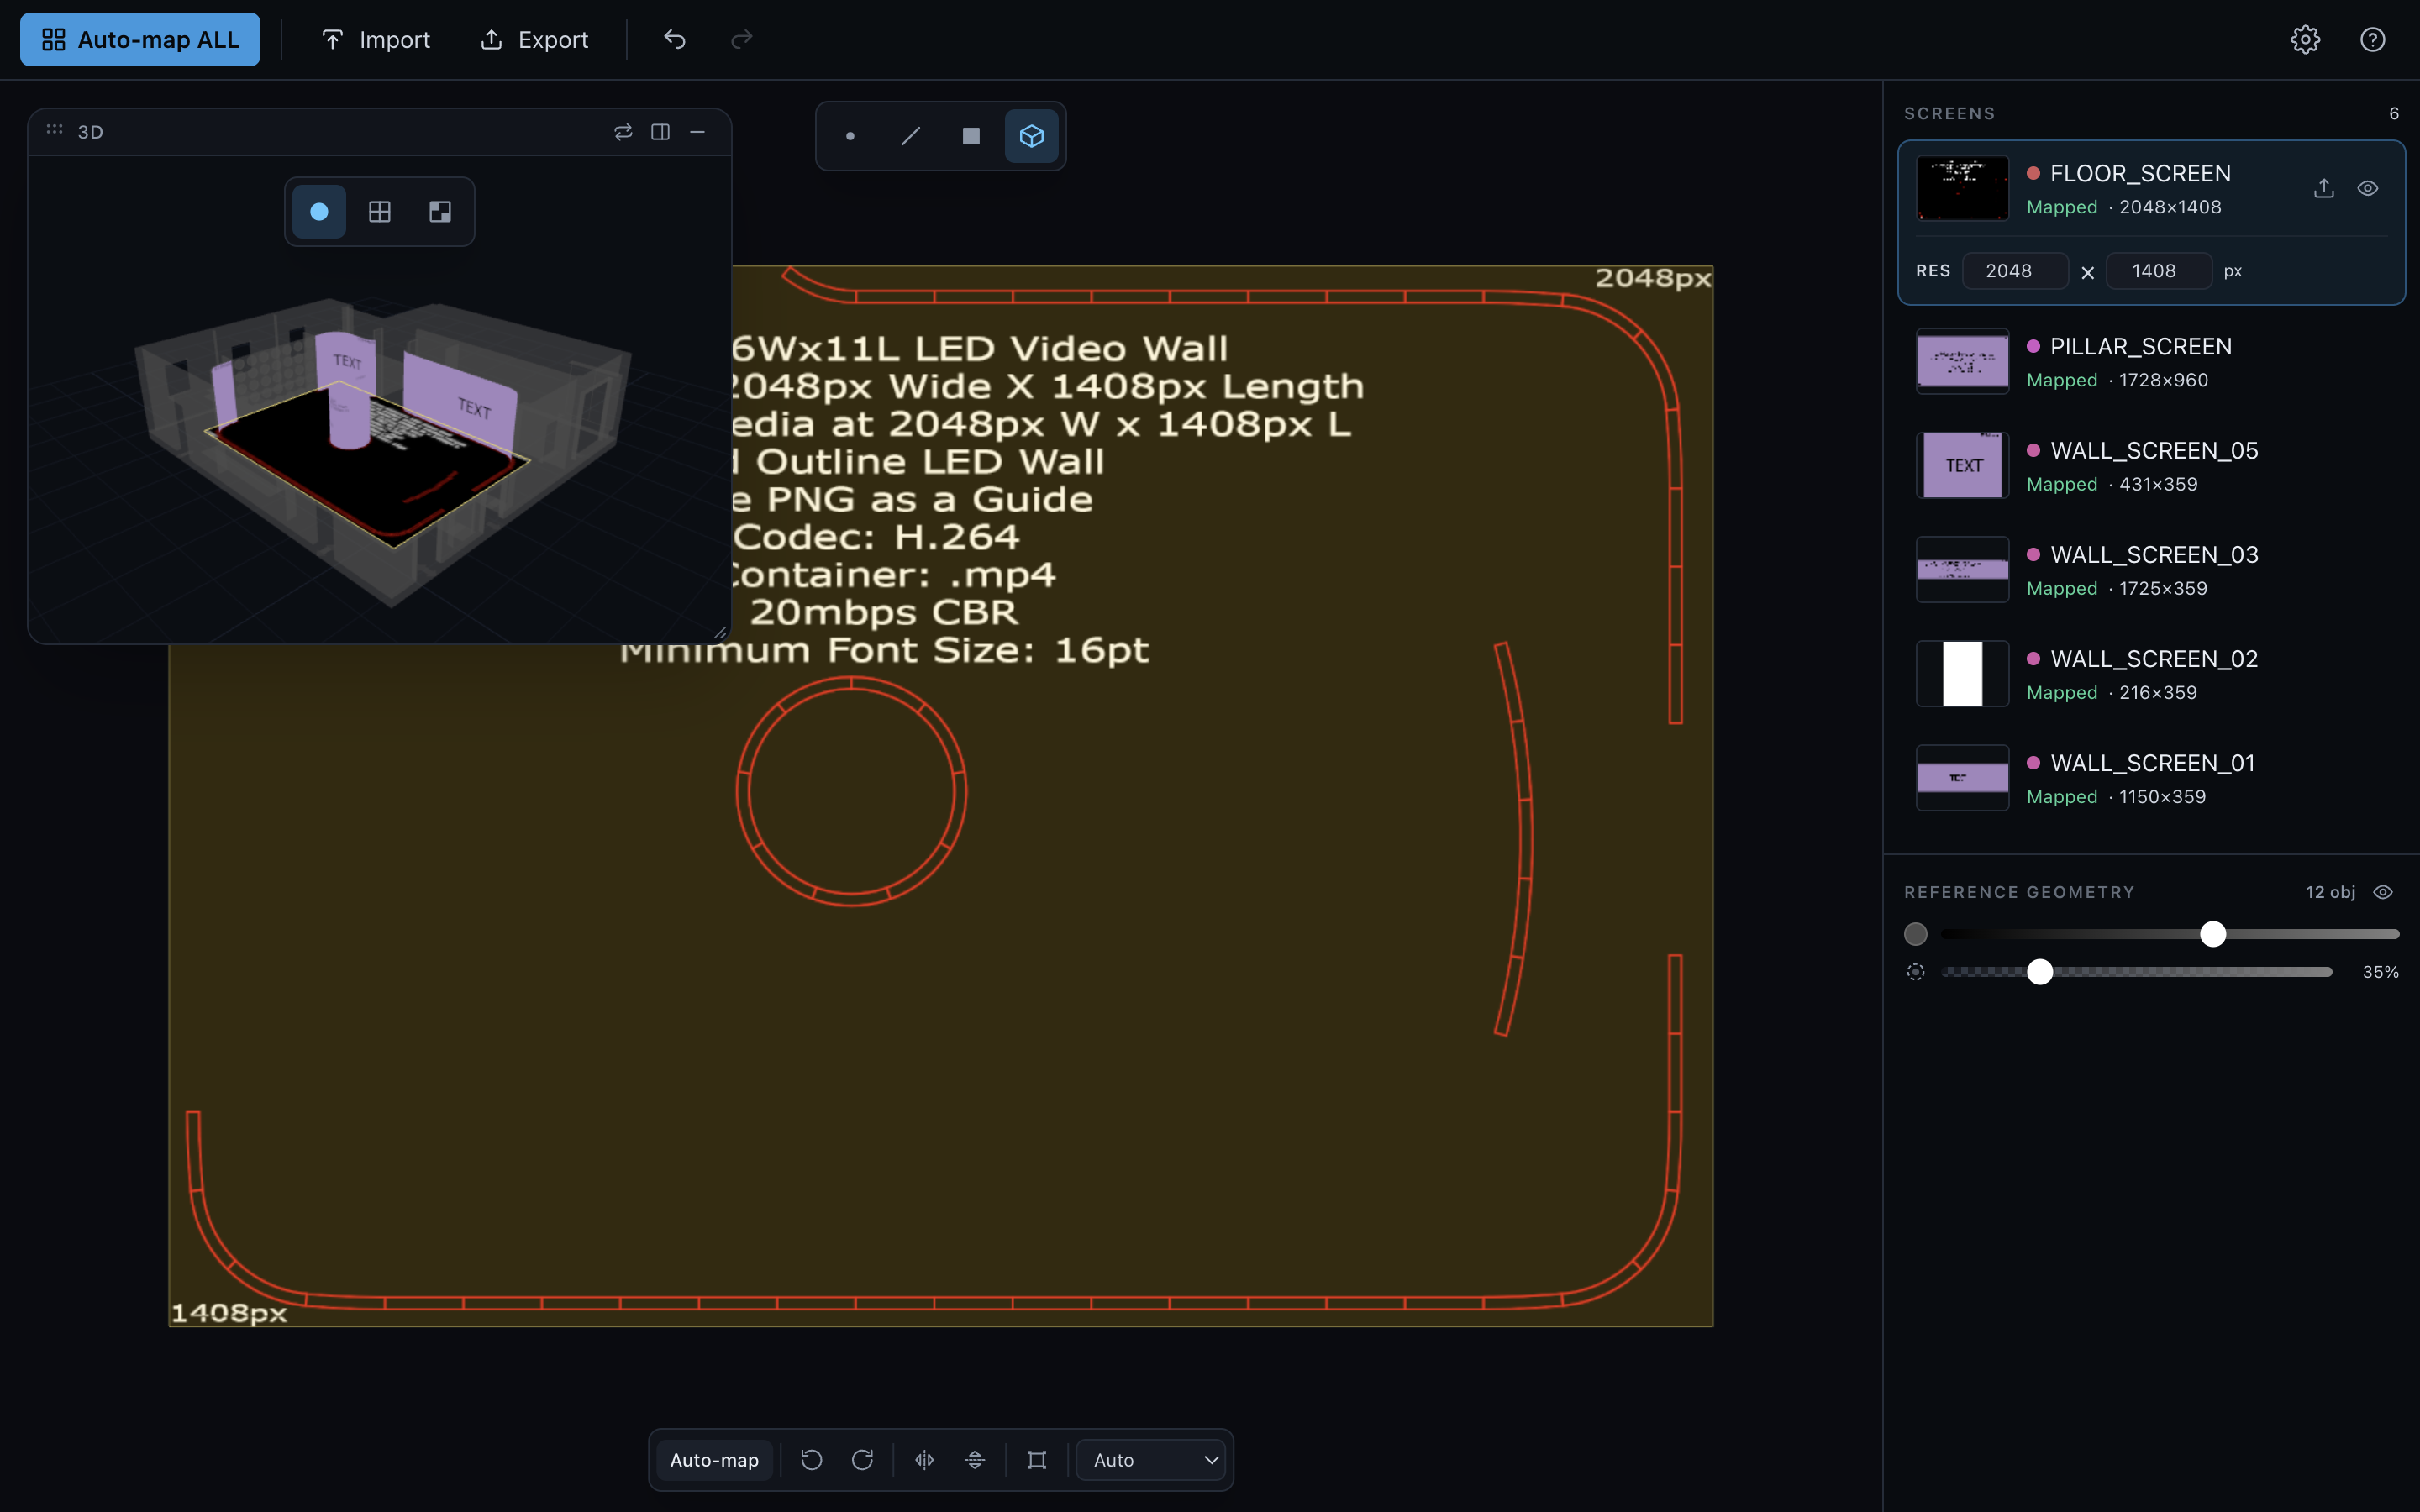Edit the resolution width field 2048
This screenshot has width=2420, height=1512.
point(2014,271)
